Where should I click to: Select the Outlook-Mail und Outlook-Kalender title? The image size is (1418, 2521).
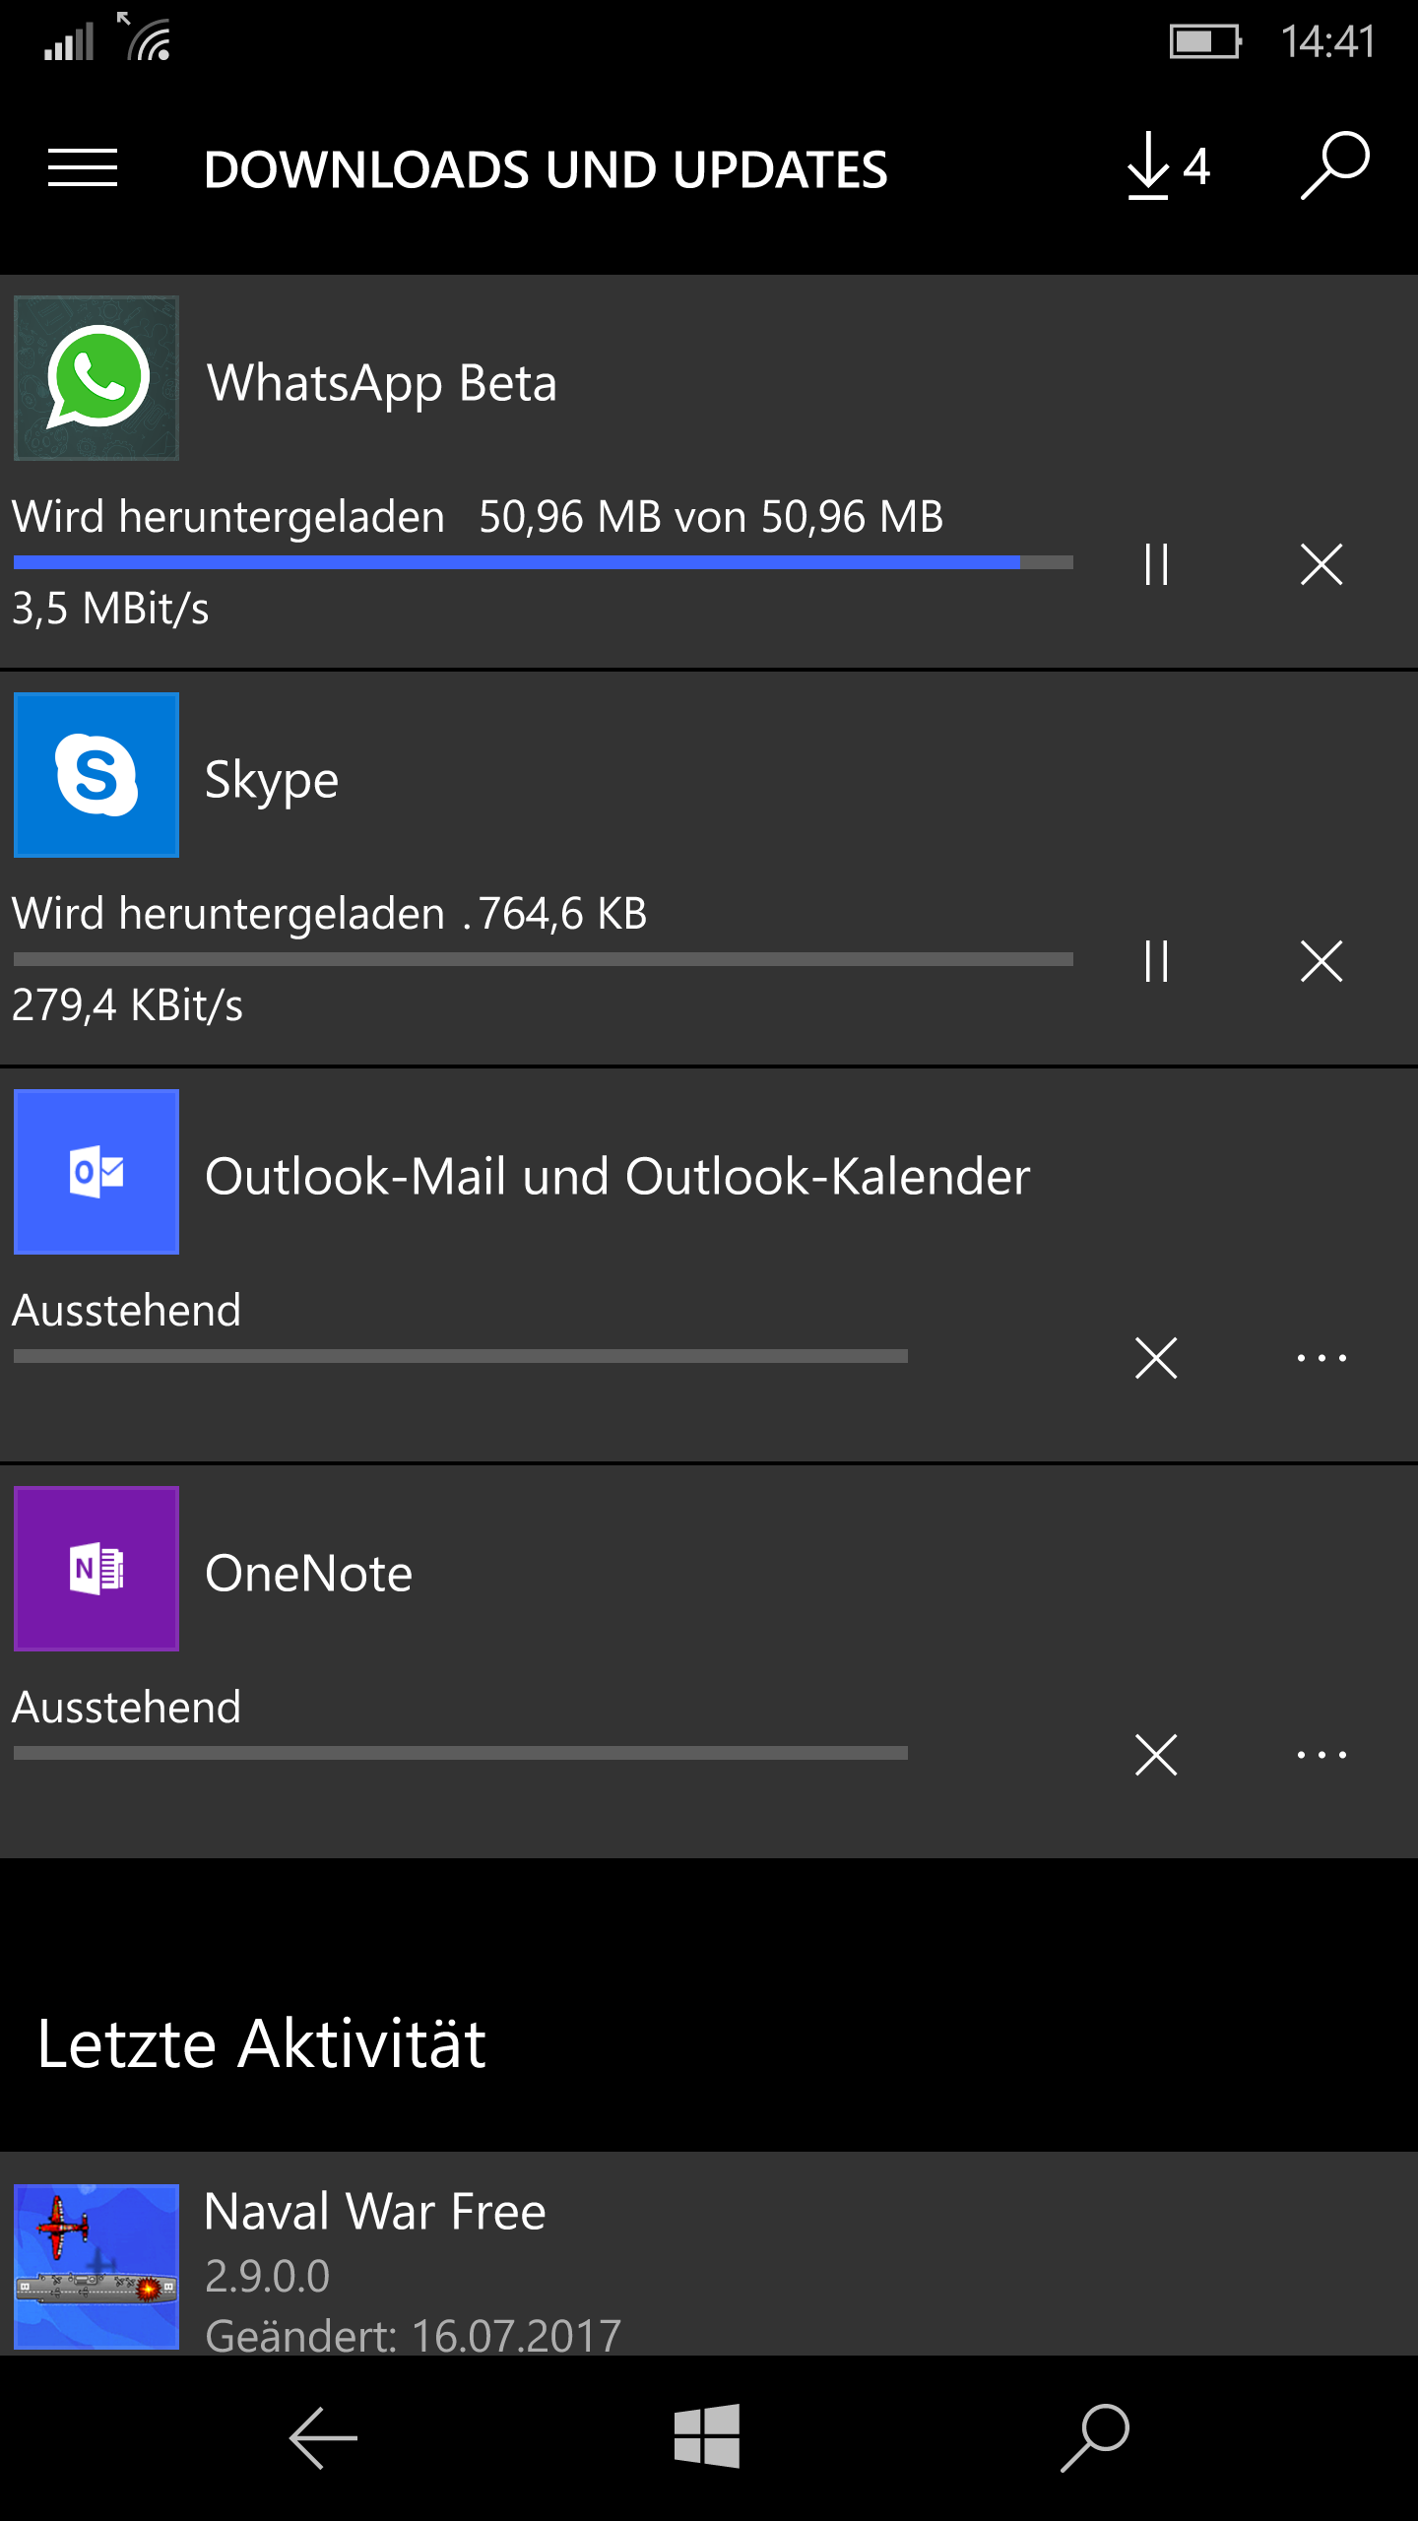[617, 1176]
